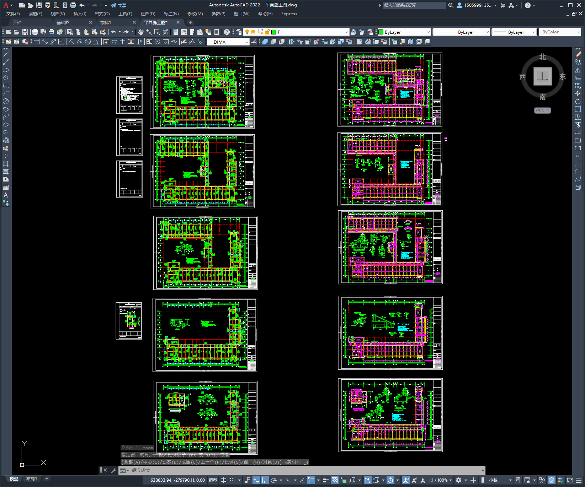Click the user account 1505999135 dropdown
This screenshot has height=487, width=585.
pyautogui.click(x=477, y=5)
